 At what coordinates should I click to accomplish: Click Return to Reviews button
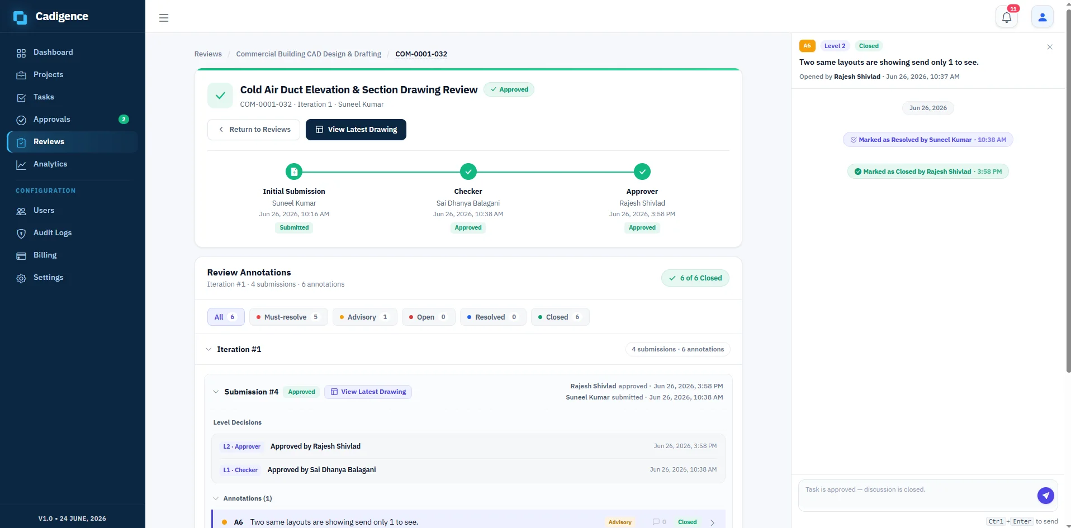coord(254,130)
